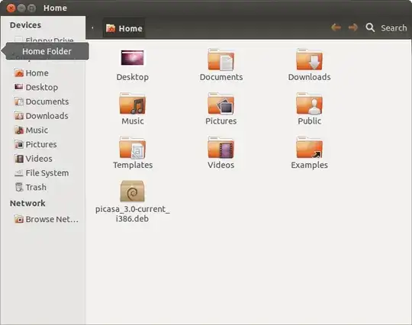Screen dimensions: 412x325
Task: Select Downloads in the sidebar
Action: click(x=41, y=116)
